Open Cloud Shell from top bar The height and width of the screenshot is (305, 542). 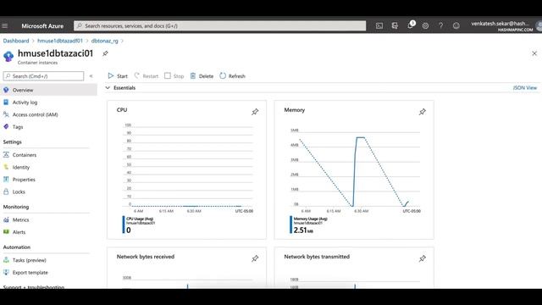coord(379,26)
